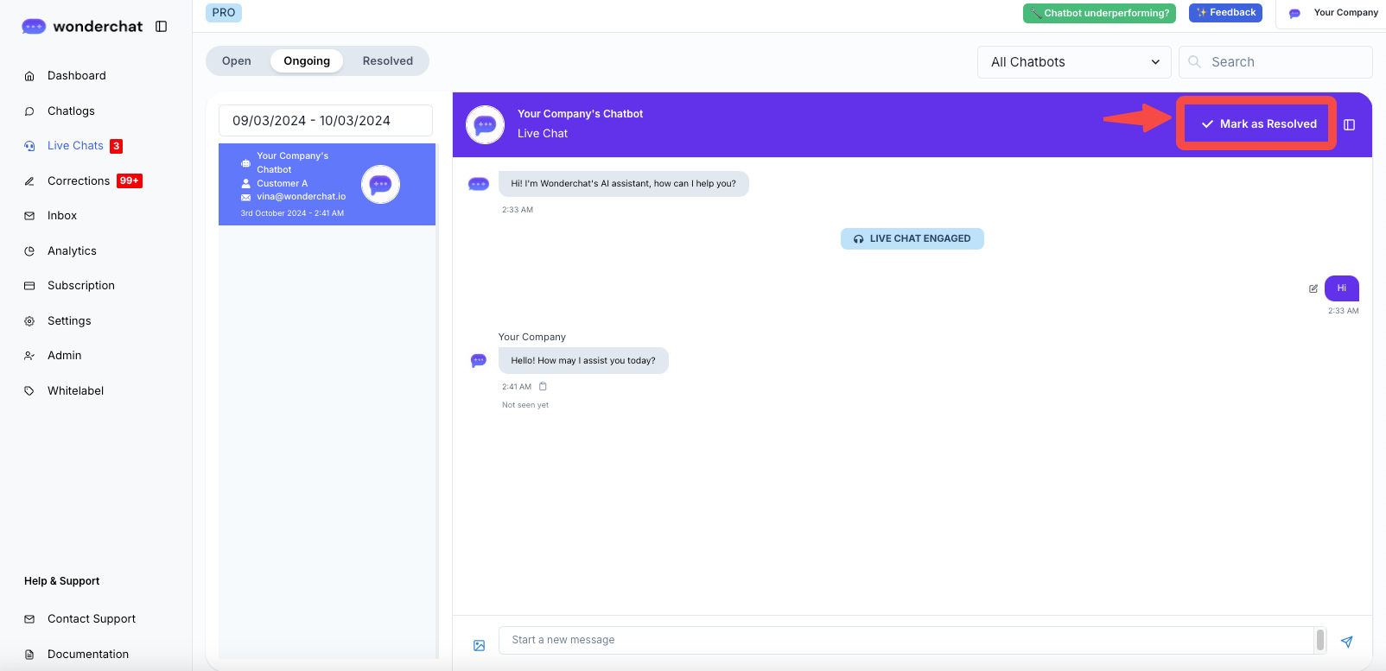Switch to the Resolved tab
This screenshot has width=1386, height=671.
[x=387, y=61]
